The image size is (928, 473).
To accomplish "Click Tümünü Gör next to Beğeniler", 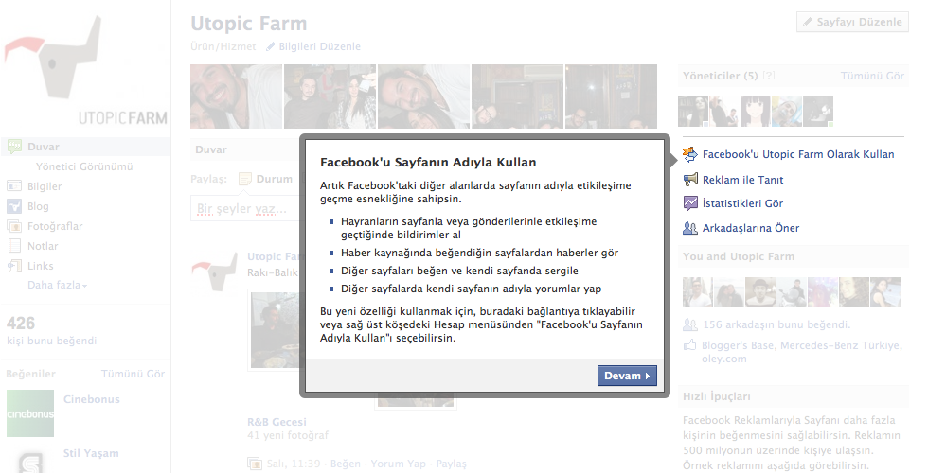I will [x=133, y=374].
